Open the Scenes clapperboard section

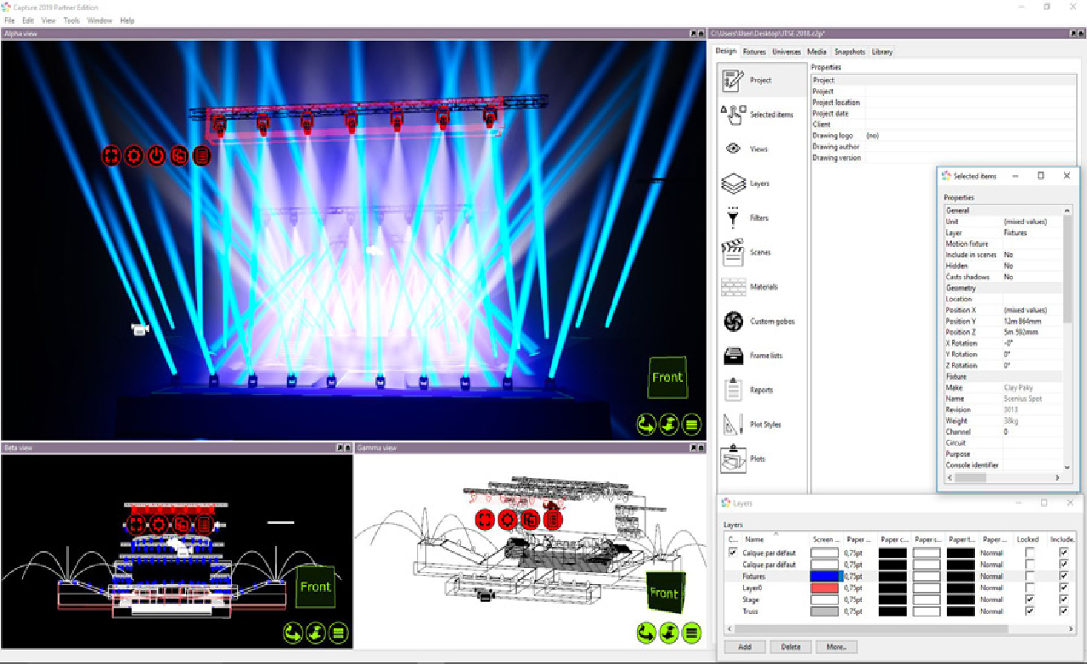[x=734, y=252]
